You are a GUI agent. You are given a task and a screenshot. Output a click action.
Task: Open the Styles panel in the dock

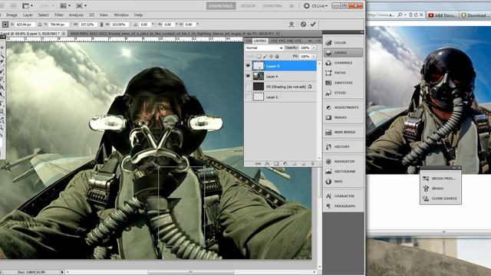pyautogui.click(x=343, y=93)
